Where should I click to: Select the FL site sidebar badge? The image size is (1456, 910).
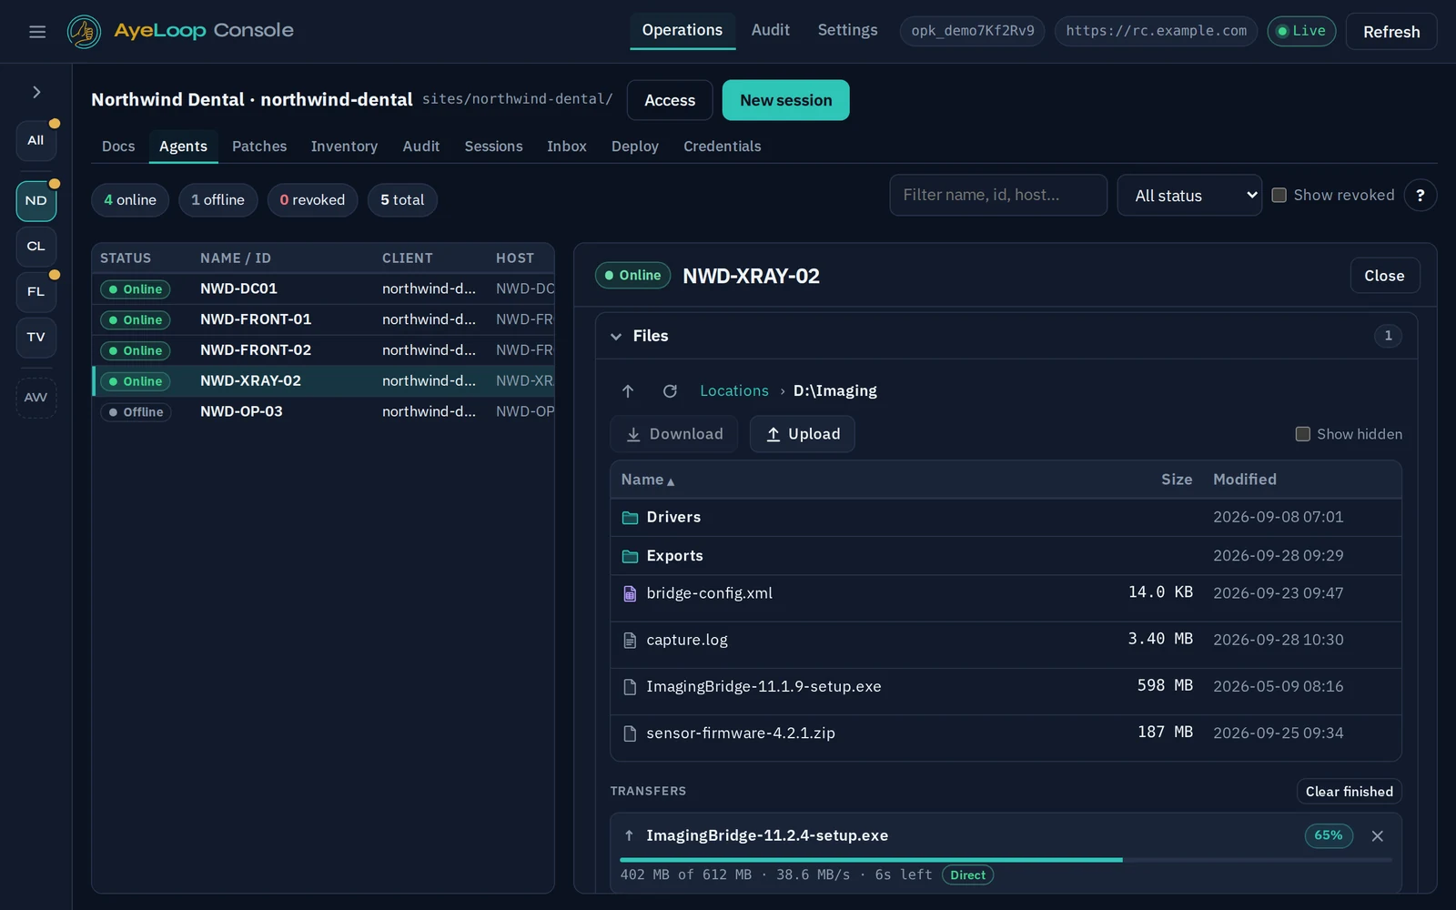pos(36,291)
